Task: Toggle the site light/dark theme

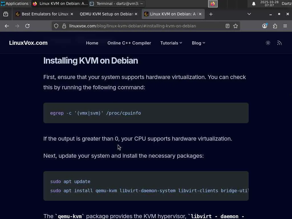Action: pos(268,43)
